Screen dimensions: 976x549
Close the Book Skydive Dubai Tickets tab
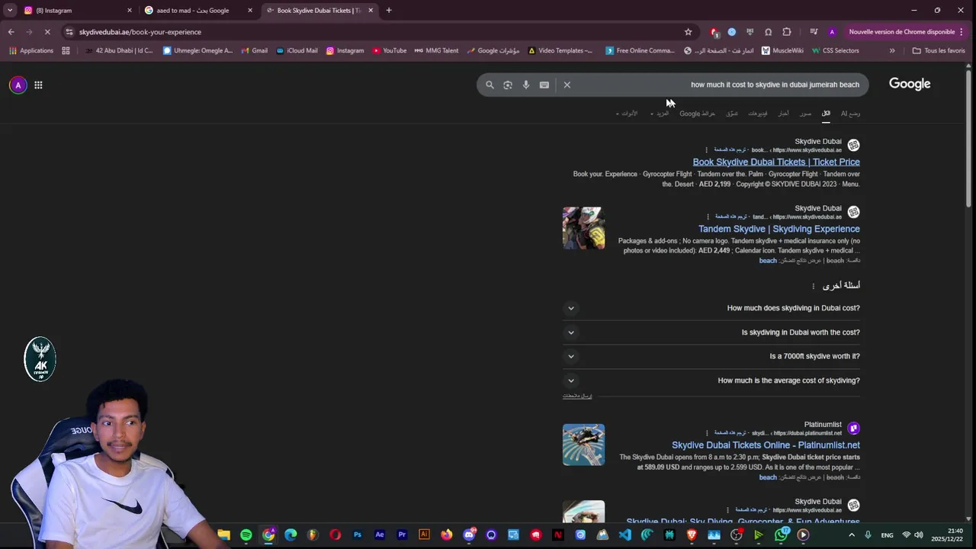(x=371, y=11)
